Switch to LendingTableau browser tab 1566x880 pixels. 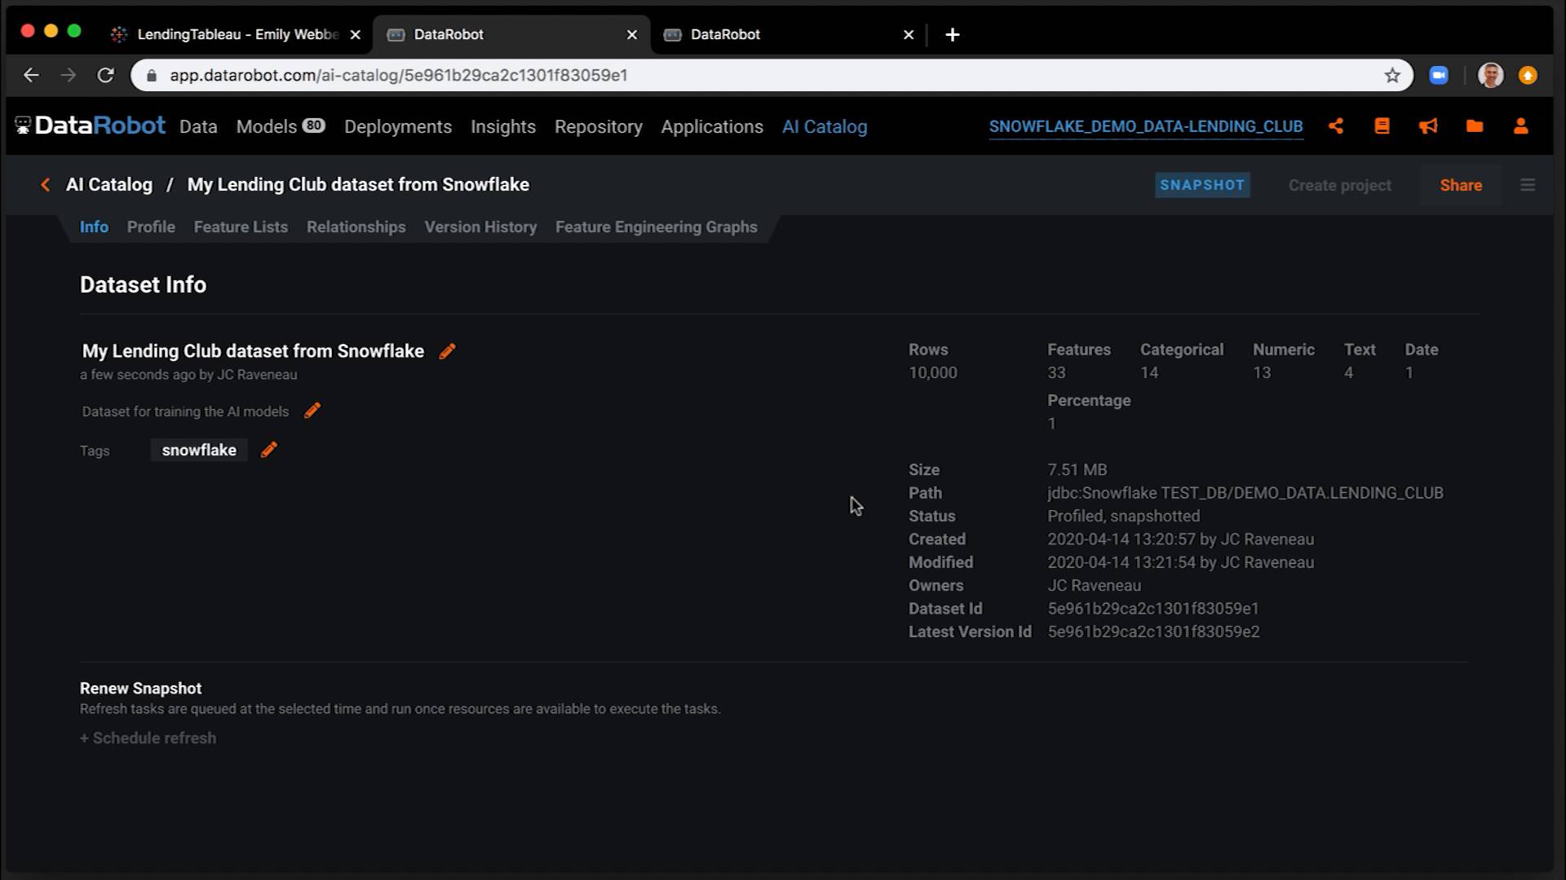click(x=236, y=34)
